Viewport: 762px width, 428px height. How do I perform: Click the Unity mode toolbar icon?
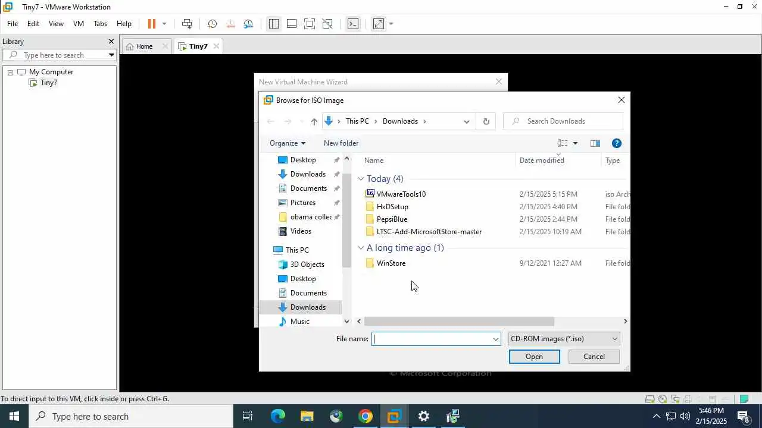pos(327,24)
